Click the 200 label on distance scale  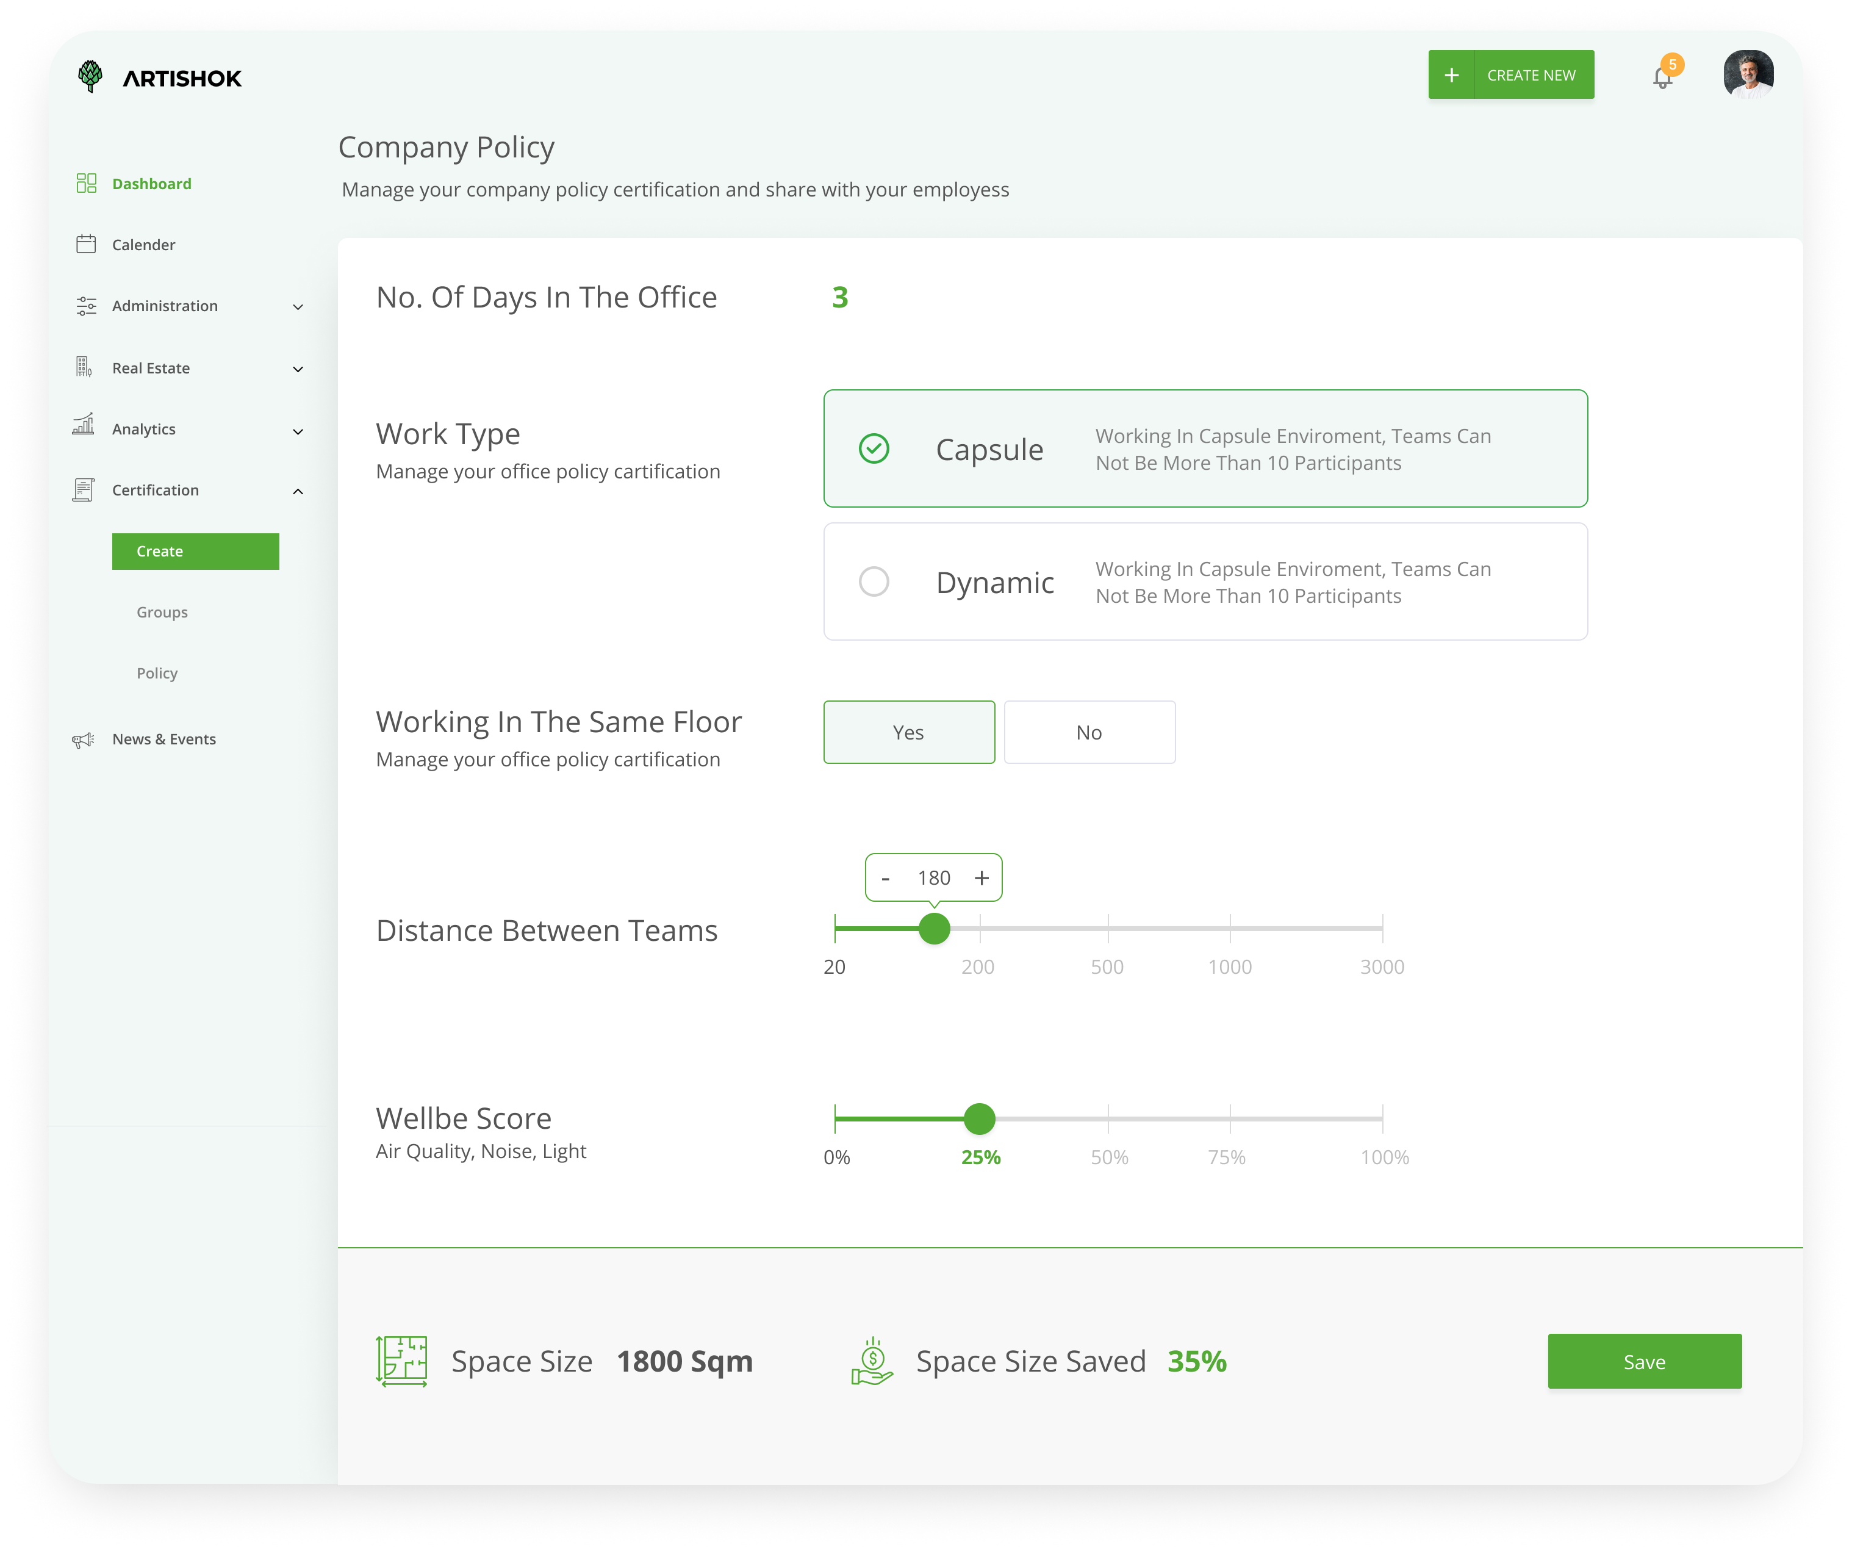977,967
